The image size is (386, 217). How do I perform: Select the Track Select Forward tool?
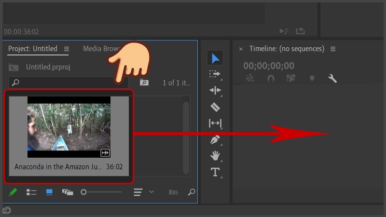(x=215, y=74)
